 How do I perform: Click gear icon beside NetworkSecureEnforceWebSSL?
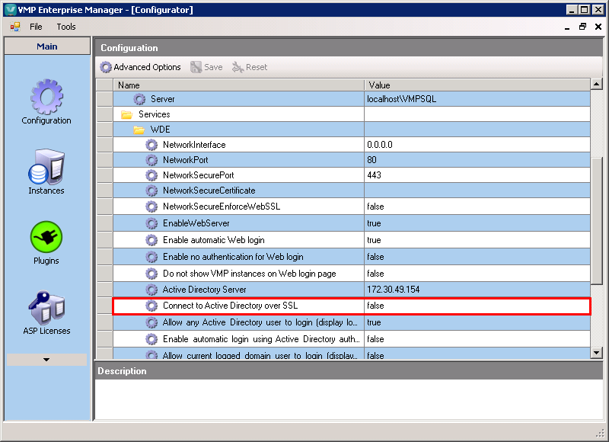click(151, 207)
